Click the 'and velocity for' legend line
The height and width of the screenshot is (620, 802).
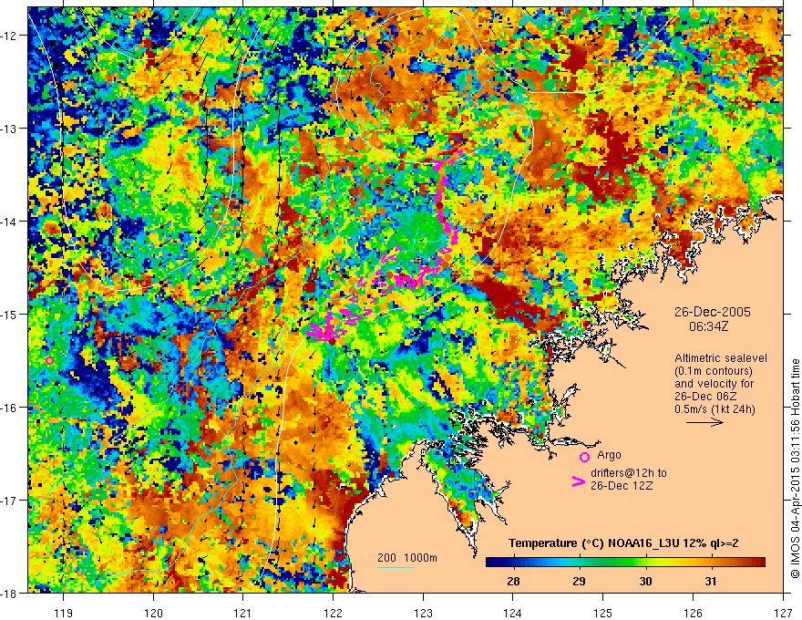click(x=714, y=384)
